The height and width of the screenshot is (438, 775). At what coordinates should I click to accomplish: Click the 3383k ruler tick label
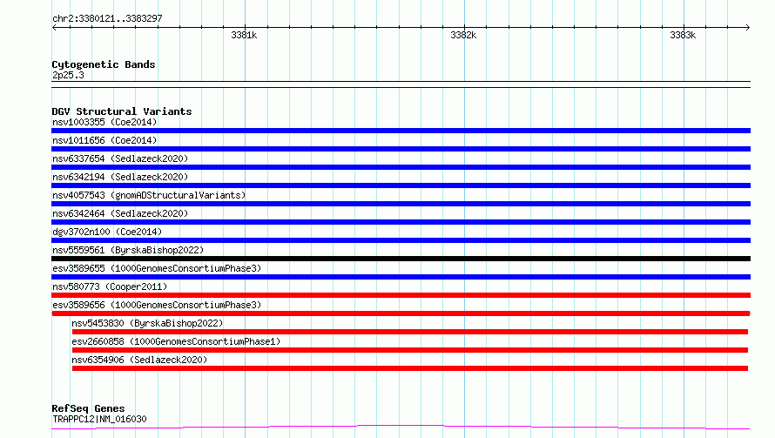click(x=683, y=35)
